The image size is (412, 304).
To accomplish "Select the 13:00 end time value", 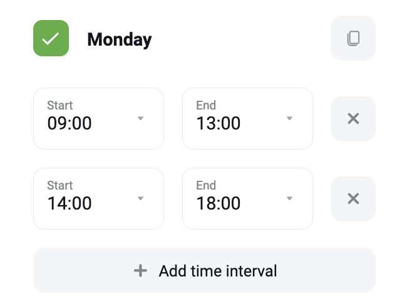I will point(219,123).
